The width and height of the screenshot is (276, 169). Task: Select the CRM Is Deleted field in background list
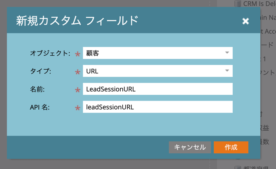point(259,4)
